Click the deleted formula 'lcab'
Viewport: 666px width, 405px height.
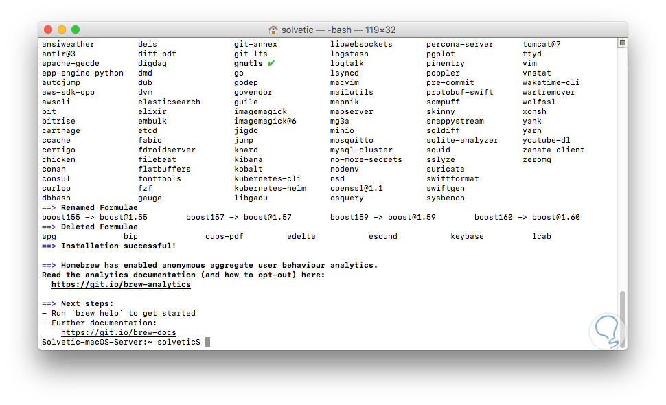pyautogui.click(x=542, y=236)
